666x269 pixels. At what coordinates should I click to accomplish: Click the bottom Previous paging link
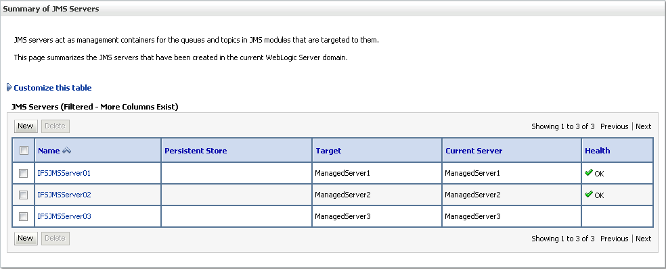point(614,239)
